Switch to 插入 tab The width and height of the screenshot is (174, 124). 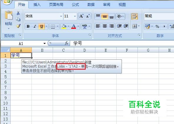[x=37, y=4]
